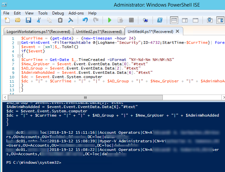The image size is (225, 172).
Task: Switch to Untitled2.ps1 tab
Action: tap(99, 31)
